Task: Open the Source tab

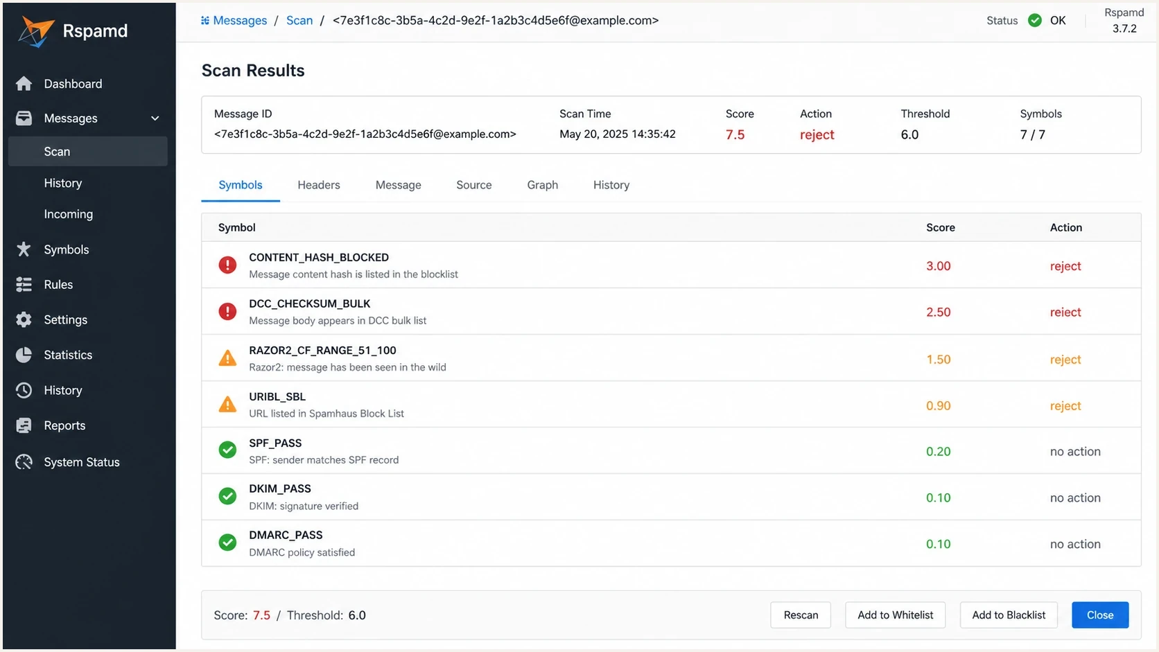Action: click(x=474, y=185)
